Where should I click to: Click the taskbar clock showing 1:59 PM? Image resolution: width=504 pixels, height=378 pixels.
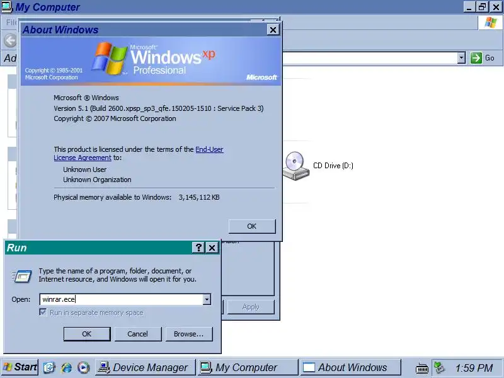(x=474, y=368)
